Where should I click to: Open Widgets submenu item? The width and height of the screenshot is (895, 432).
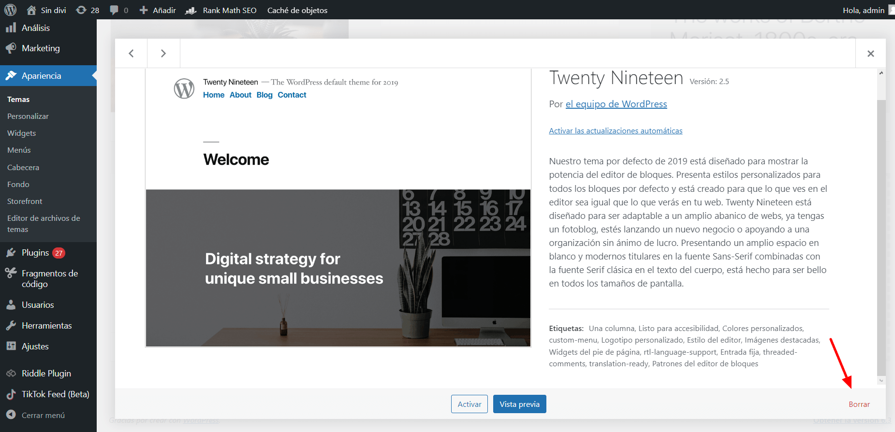point(22,133)
